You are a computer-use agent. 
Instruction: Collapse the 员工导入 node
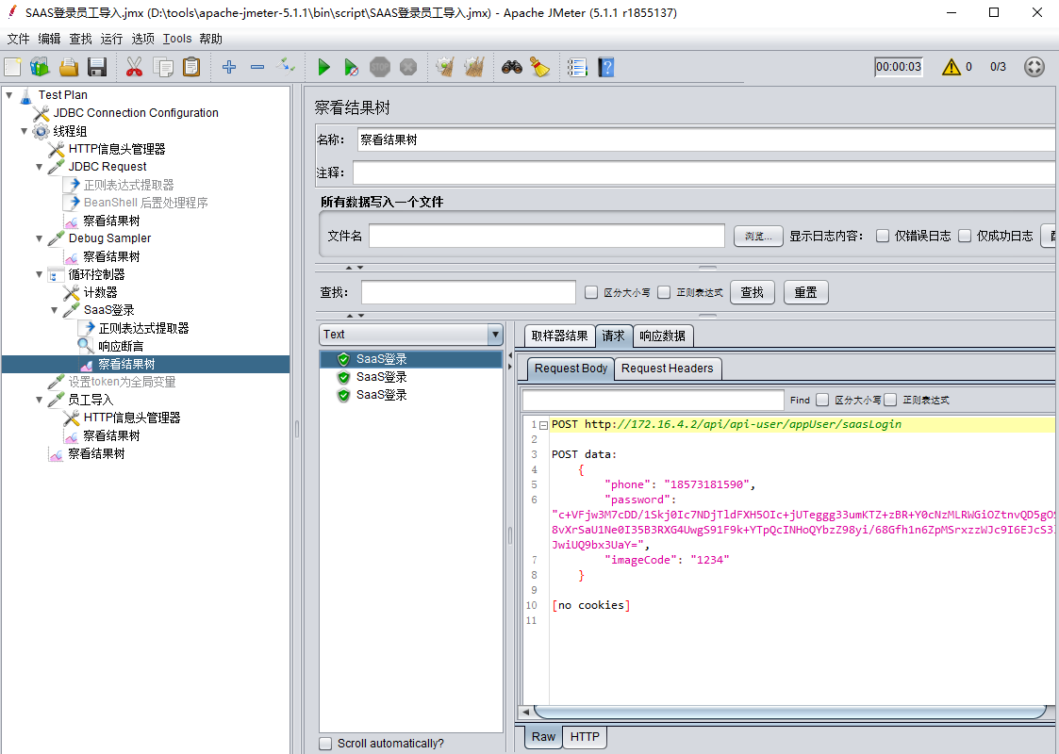pos(40,400)
